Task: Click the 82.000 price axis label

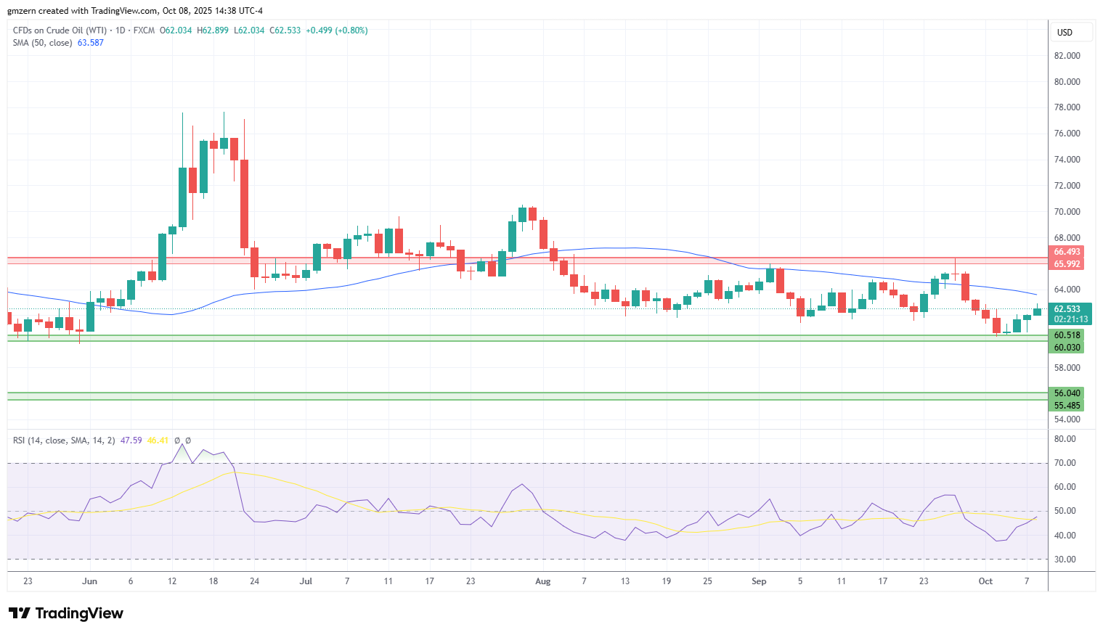Action: pos(1067,56)
